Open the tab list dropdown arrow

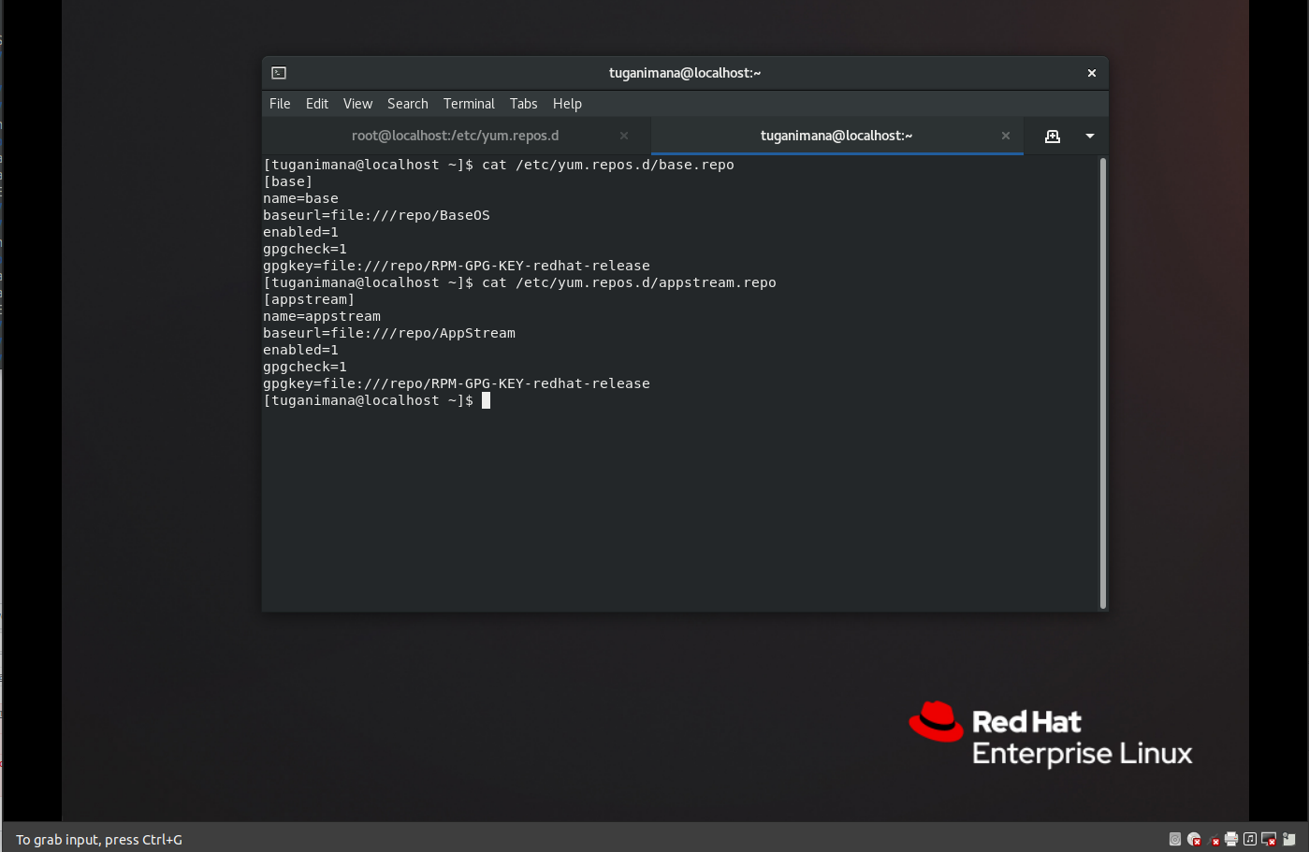coord(1090,137)
